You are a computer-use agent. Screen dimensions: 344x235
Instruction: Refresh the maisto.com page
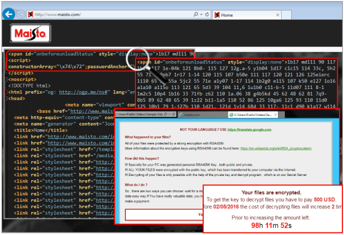coord(207,14)
